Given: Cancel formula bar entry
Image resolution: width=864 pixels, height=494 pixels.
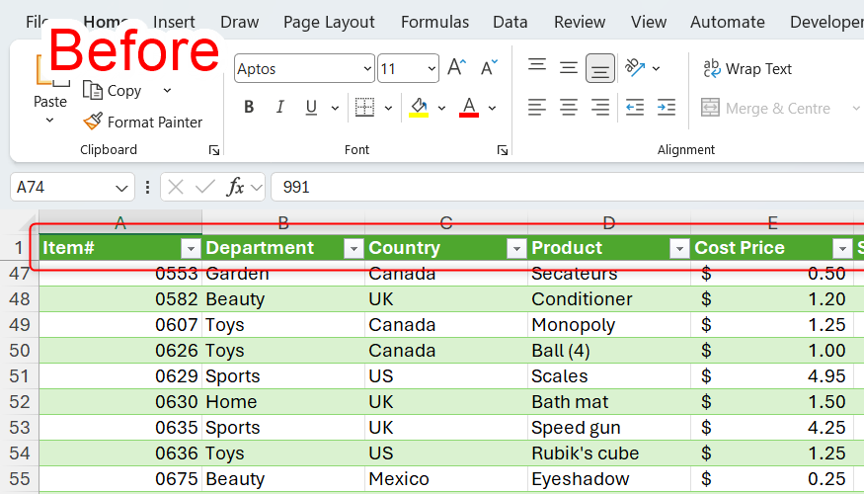Looking at the screenshot, I should 176,188.
